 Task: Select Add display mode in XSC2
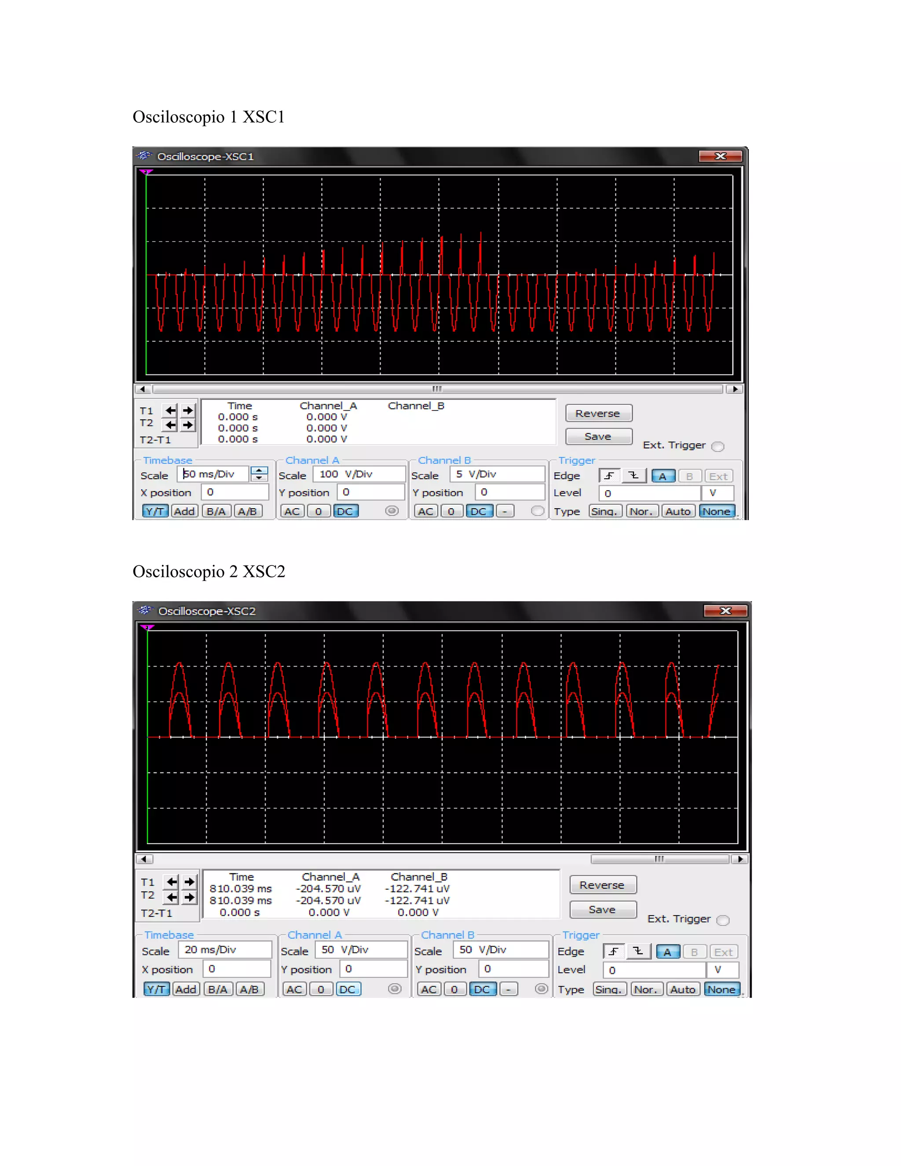pyautogui.click(x=186, y=989)
